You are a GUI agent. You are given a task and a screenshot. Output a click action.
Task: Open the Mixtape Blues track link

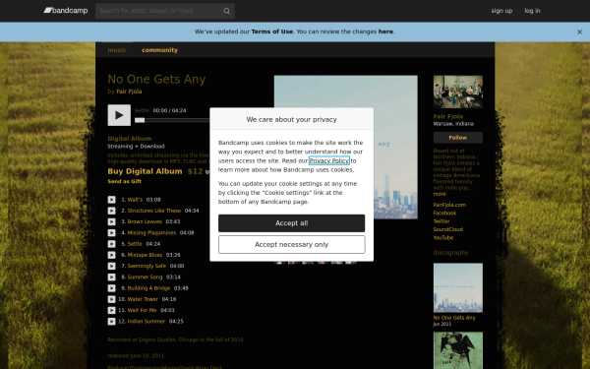click(x=145, y=255)
